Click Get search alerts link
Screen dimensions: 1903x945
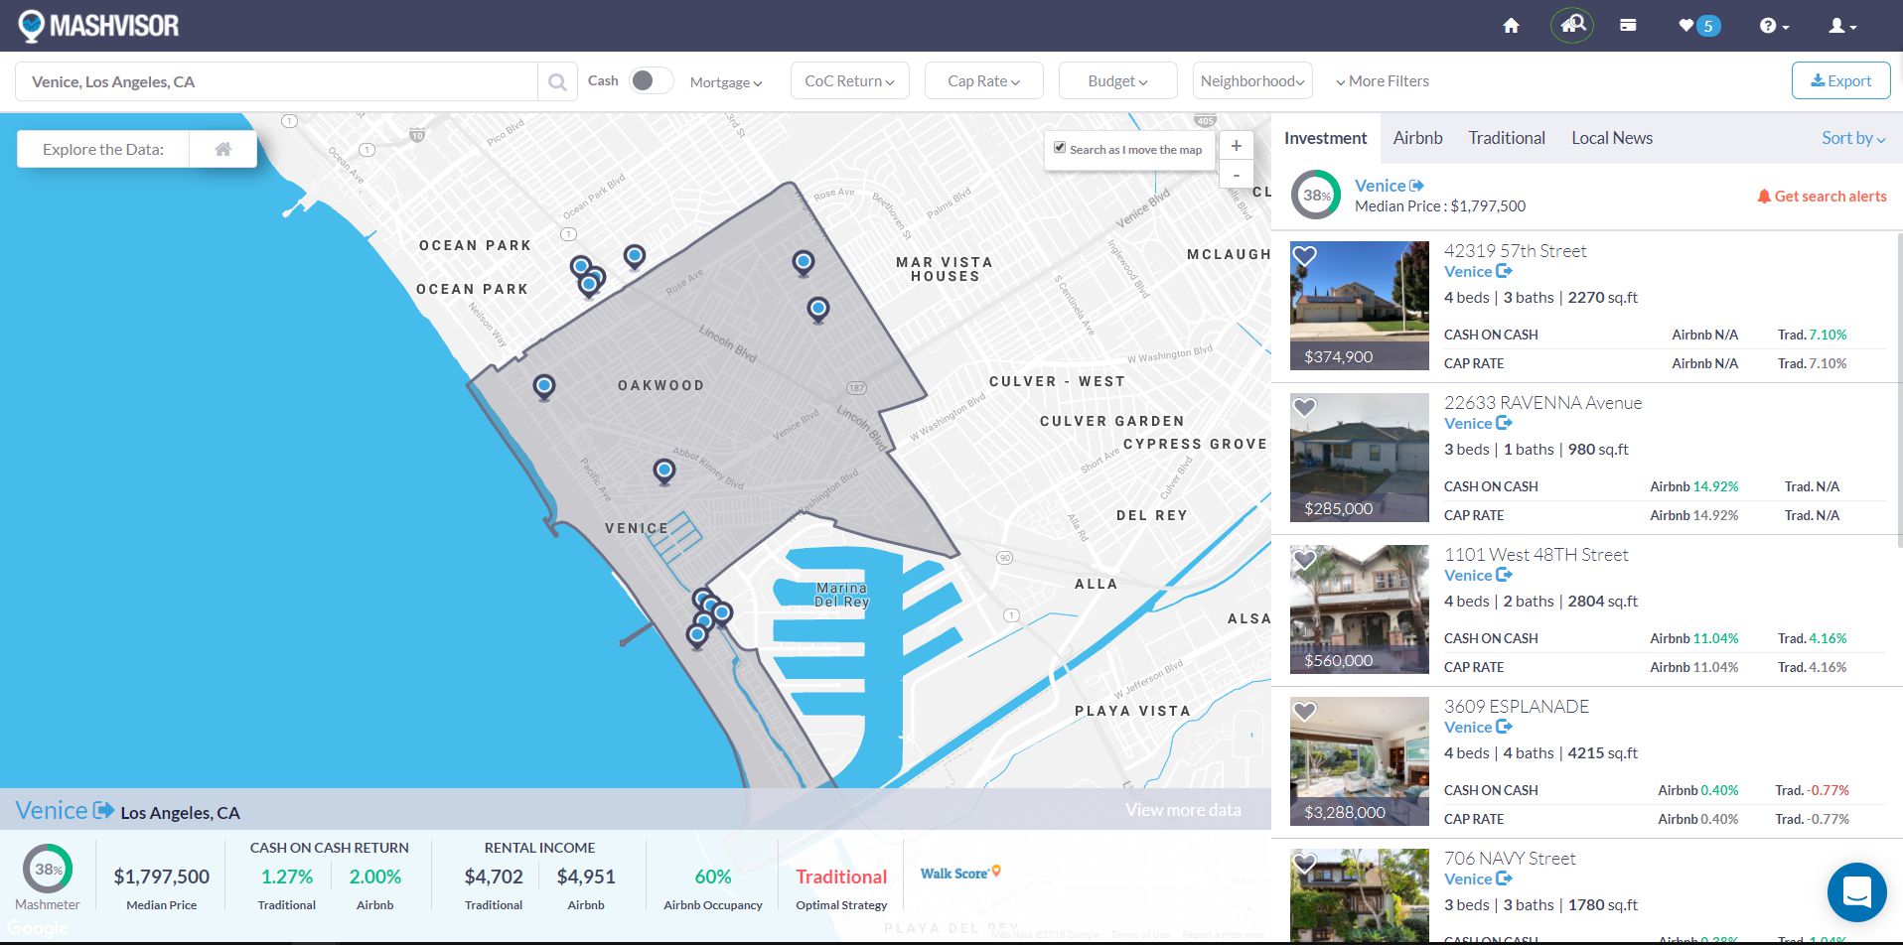coord(1822,197)
